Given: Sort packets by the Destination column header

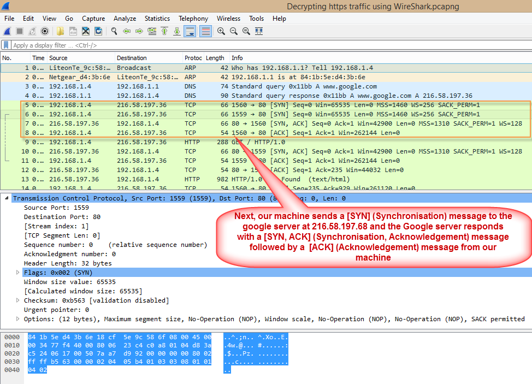Looking at the screenshot, I should coord(149,58).
